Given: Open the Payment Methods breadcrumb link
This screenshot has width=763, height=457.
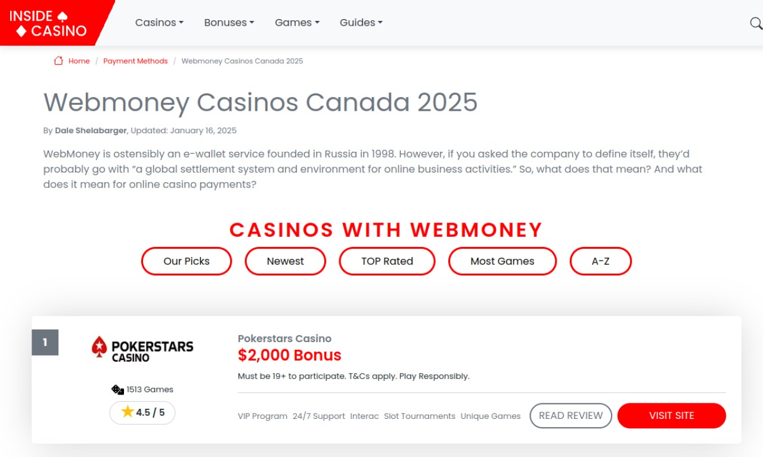Looking at the screenshot, I should click(135, 61).
